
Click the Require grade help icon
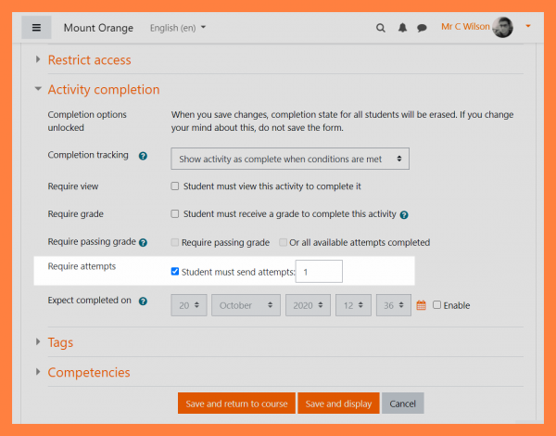coord(404,214)
